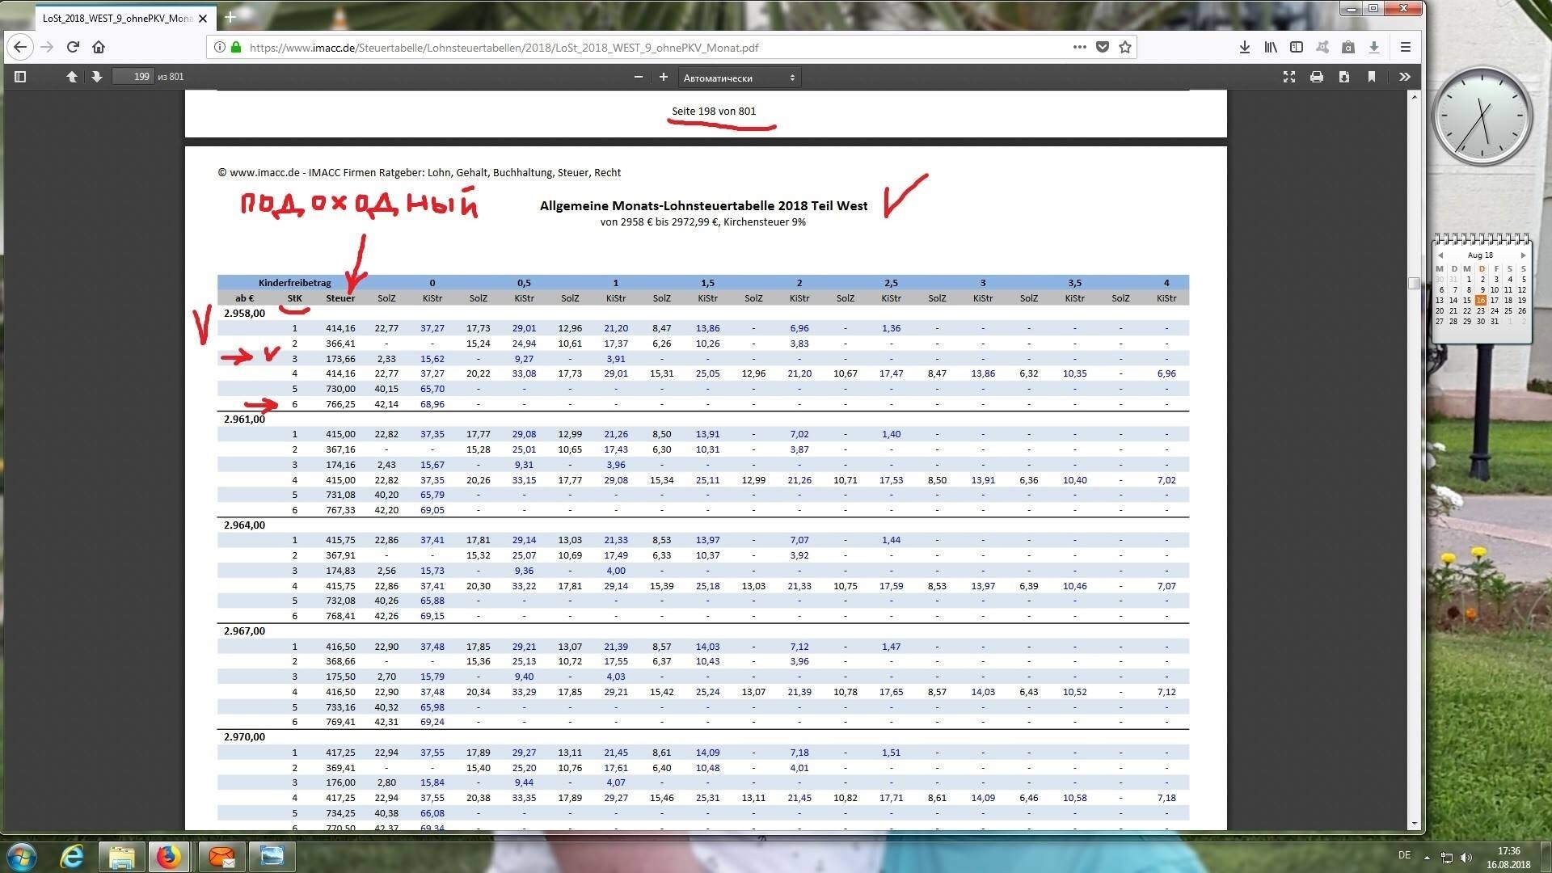This screenshot has width=1552, height=873.
Task: Switch PDF to presentation mode
Action: pos(1289,77)
